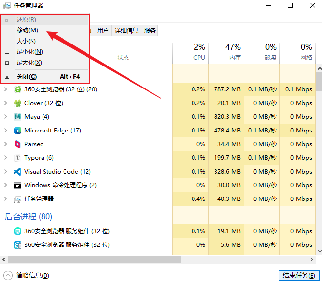Click the 简略信息 collapse arrow icon
Viewport: 322px width, 287px height.
[8, 275]
